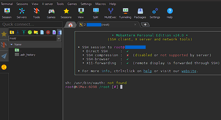Open the Help menu in menu bar
This screenshot has width=221, height=120.
click(x=113, y=4)
